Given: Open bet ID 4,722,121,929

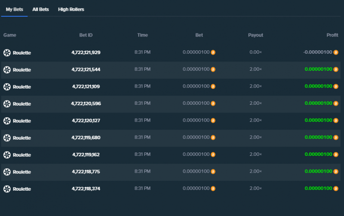Looking at the screenshot, I should 86,52.
